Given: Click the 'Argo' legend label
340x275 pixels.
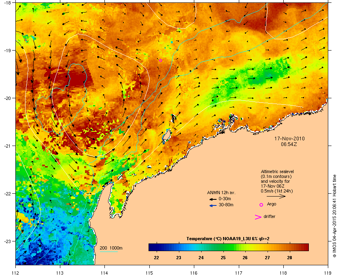Looking at the screenshot, I should [x=272, y=204].
